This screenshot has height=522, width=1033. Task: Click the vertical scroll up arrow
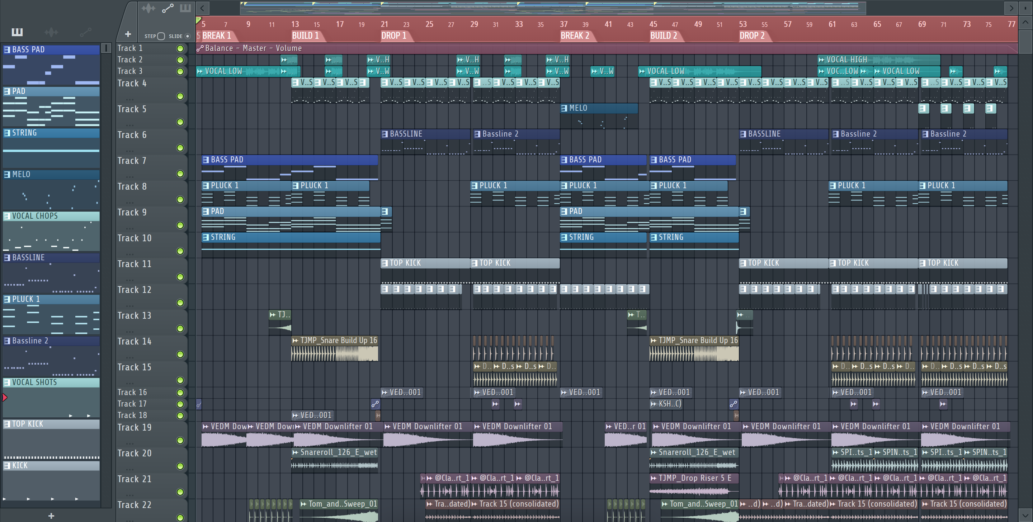(1025, 22)
